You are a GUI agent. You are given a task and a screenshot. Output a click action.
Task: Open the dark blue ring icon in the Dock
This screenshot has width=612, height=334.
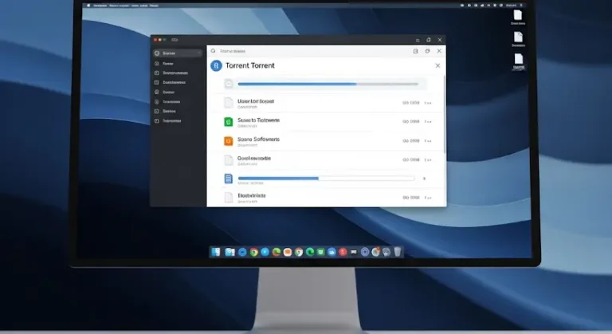364,253
